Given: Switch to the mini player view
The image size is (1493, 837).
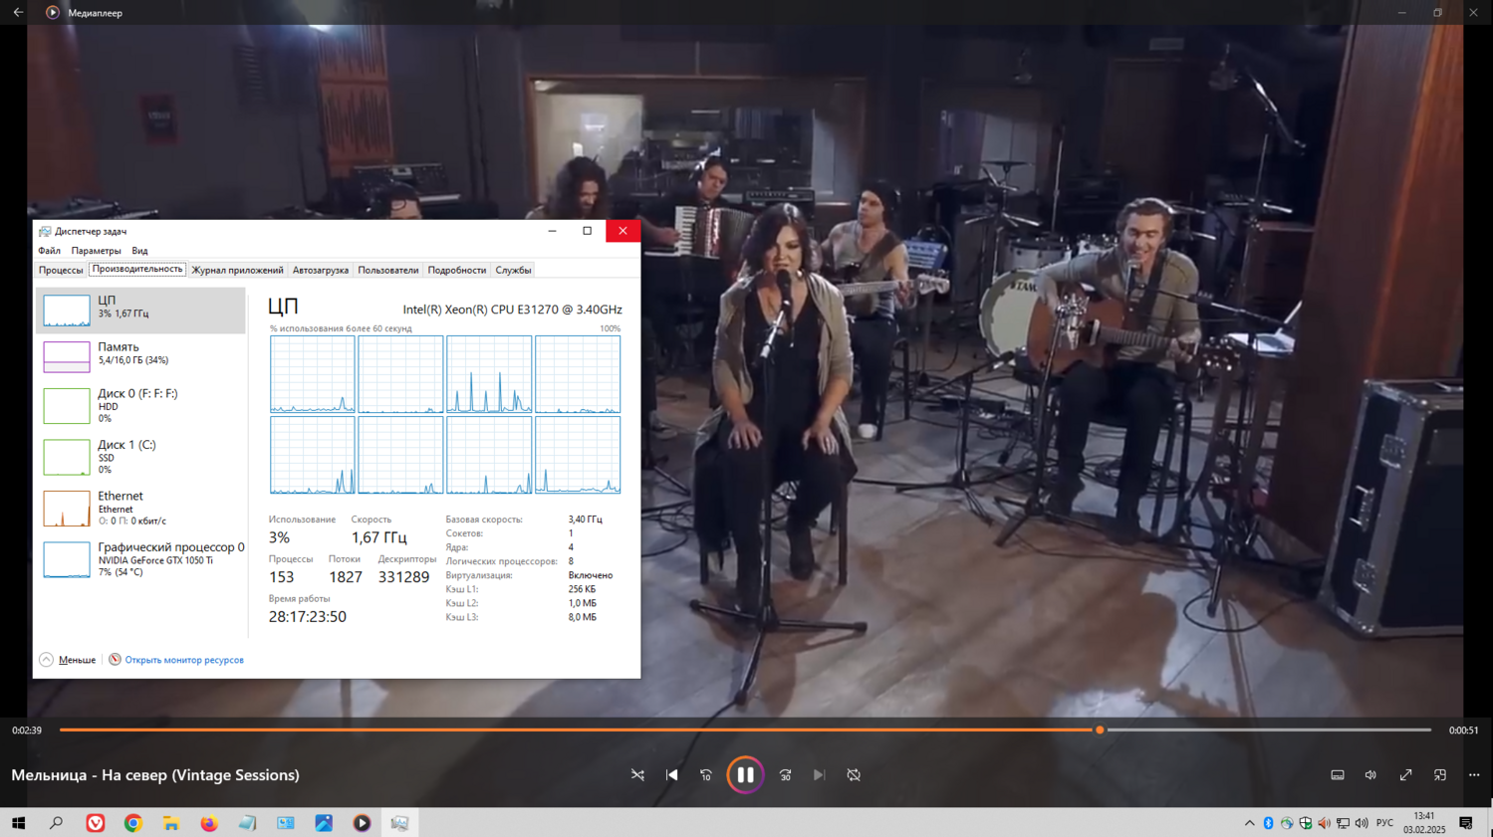Looking at the screenshot, I should (1440, 775).
